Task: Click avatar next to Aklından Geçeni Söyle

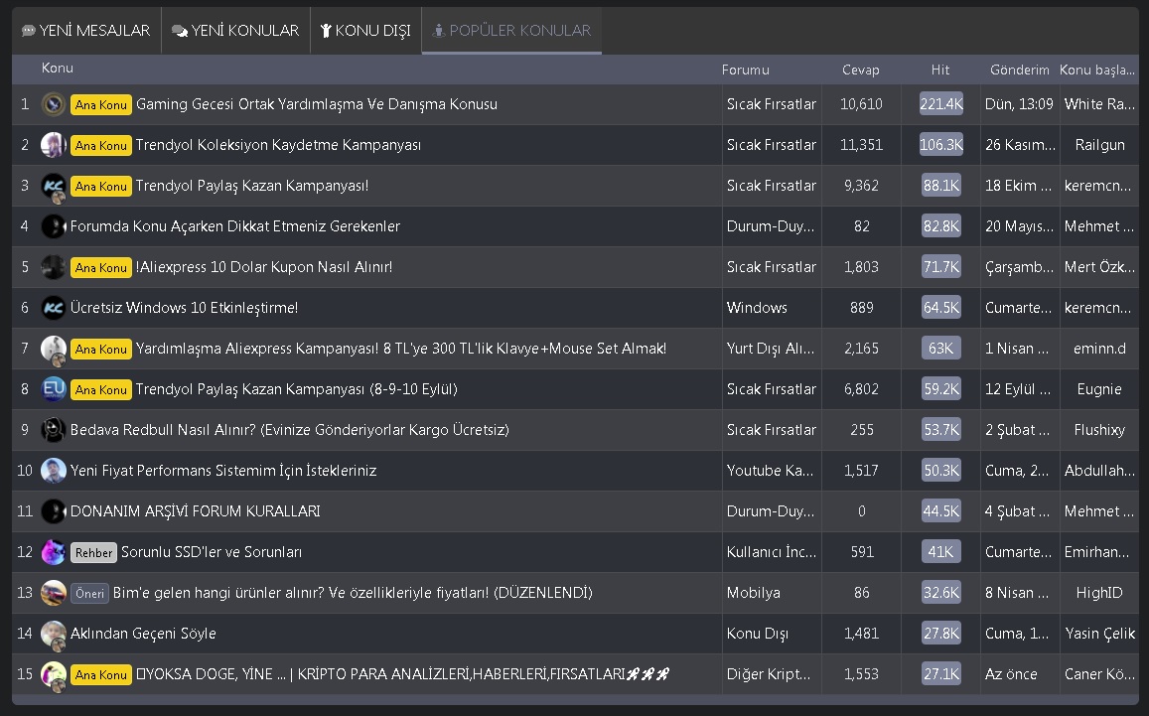Action: pyautogui.click(x=54, y=634)
